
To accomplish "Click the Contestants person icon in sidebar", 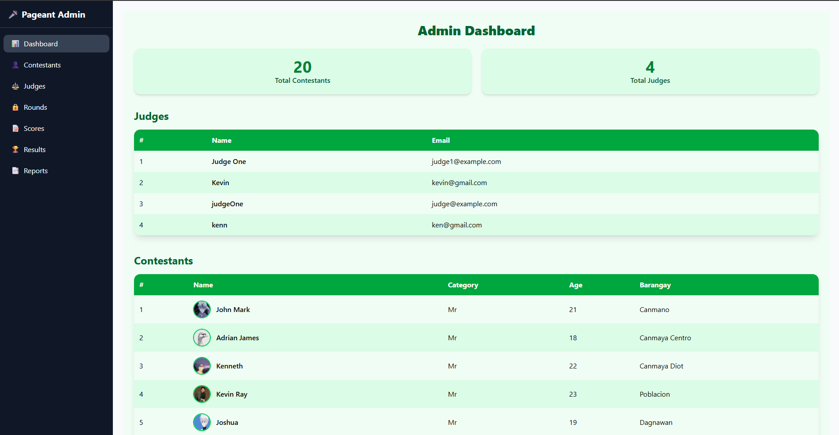I will [15, 65].
